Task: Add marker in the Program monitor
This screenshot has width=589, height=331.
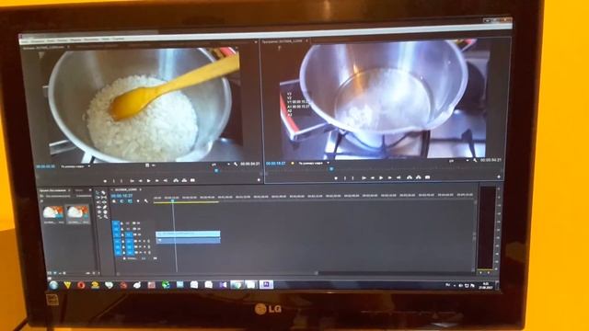Action: click(336, 177)
